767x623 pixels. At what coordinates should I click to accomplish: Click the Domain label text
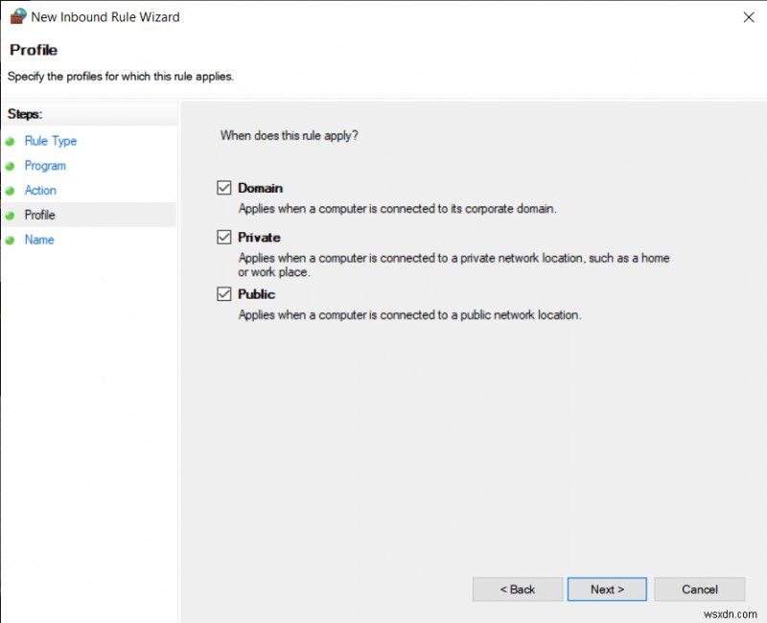click(260, 188)
